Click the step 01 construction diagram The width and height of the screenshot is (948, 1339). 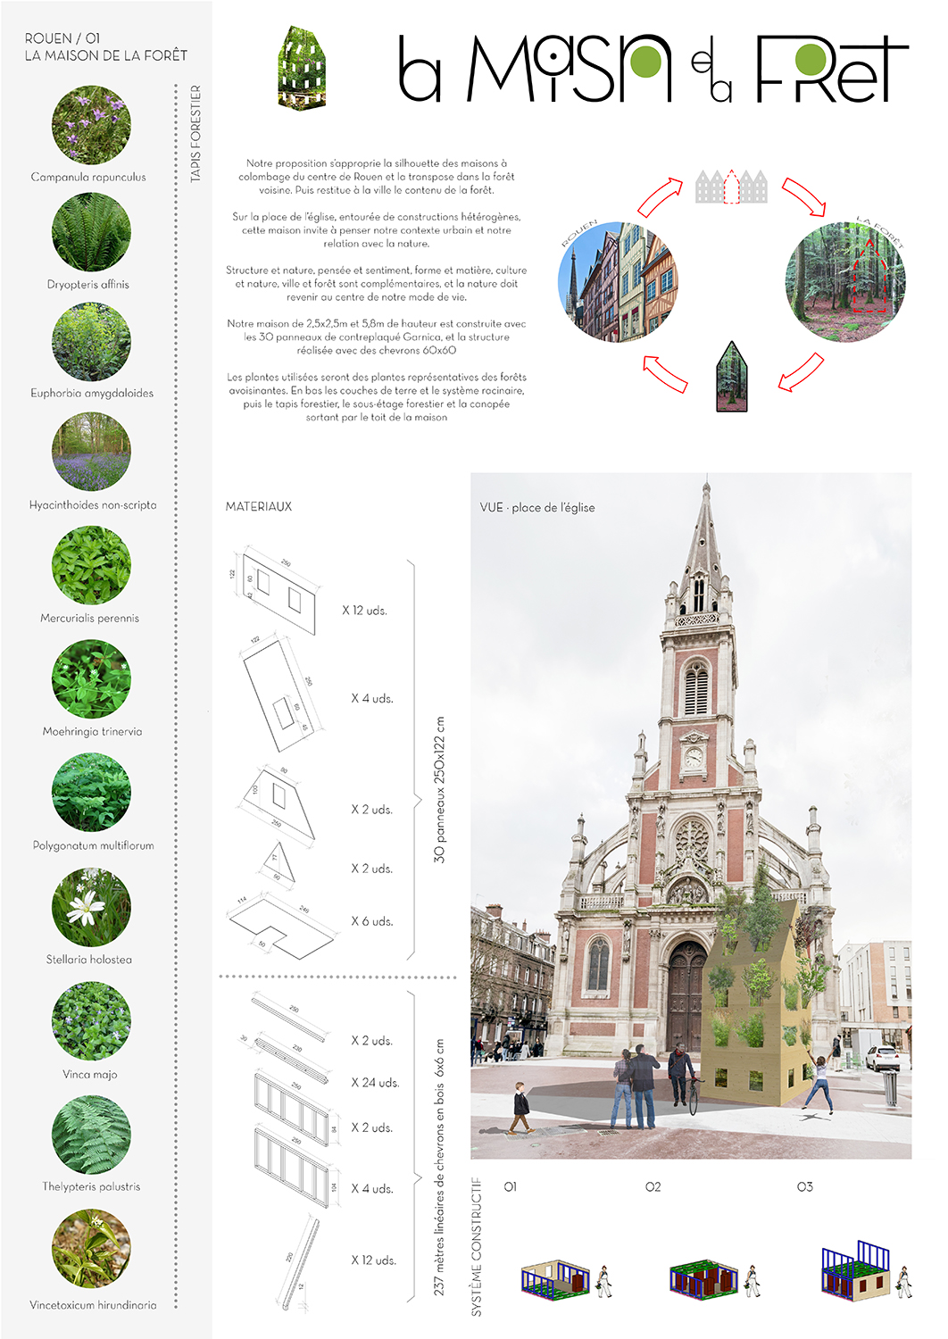567,1278
